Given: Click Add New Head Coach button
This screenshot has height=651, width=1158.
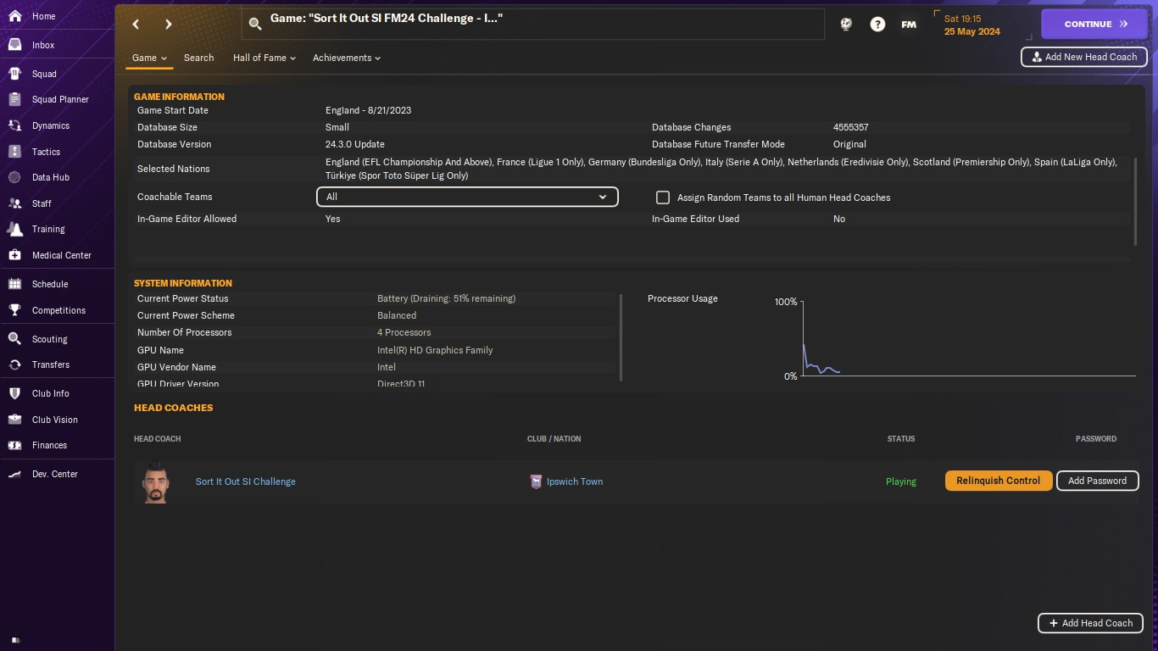Looking at the screenshot, I should pos(1084,57).
